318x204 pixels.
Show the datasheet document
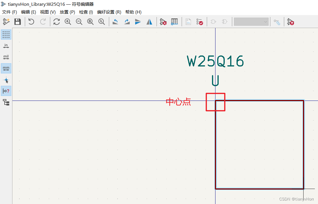pos(188,21)
